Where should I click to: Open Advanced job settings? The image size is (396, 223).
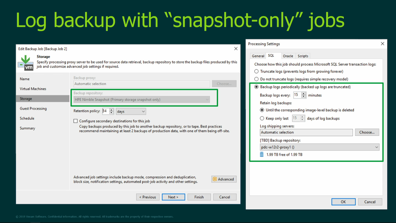(x=224, y=179)
